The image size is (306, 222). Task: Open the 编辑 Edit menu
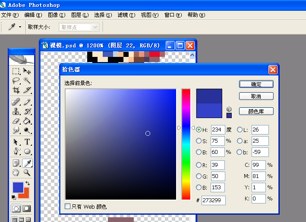[x=33, y=15]
